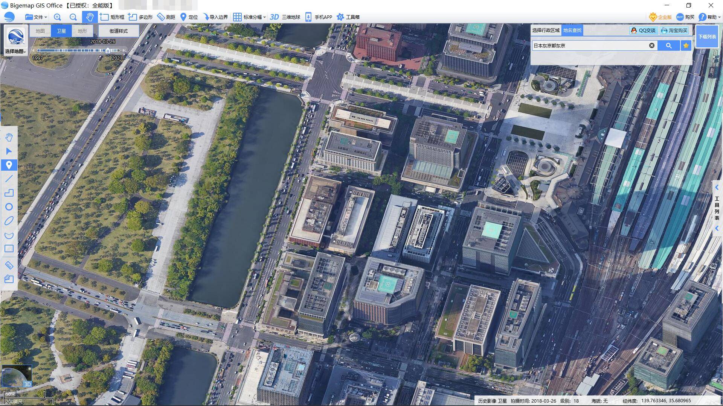Image resolution: width=723 pixels, height=406 pixels.
Task: Click the map scale bar
Action: click(28, 398)
